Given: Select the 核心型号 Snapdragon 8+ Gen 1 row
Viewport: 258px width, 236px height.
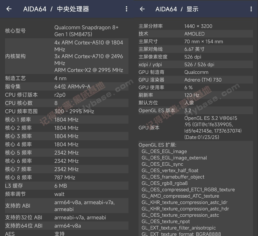Looking at the screenshot, I should click(x=64, y=30).
